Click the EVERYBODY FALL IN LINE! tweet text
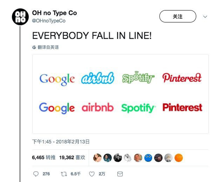This screenshot has width=219, height=182. pos(91,36)
